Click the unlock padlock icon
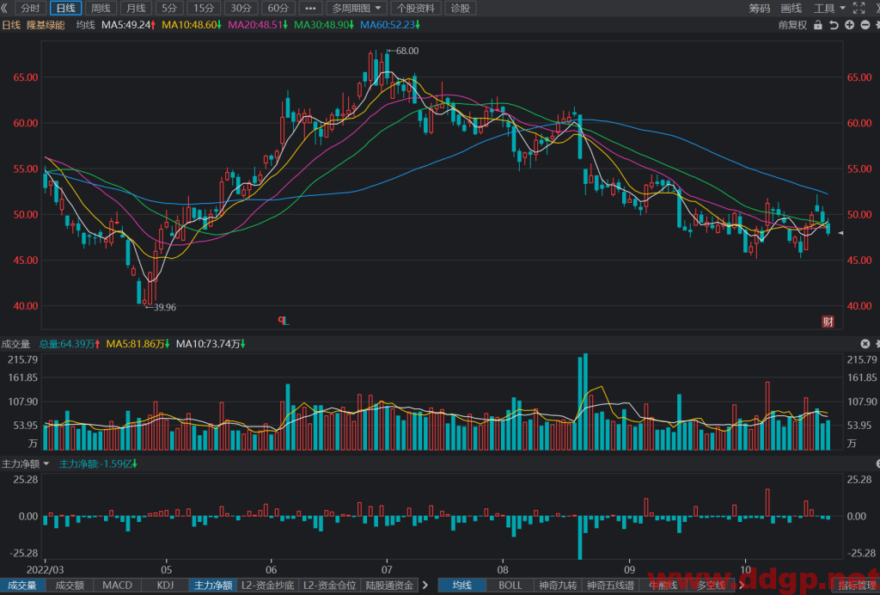Screen dimensions: 880x595 (x=818, y=25)
